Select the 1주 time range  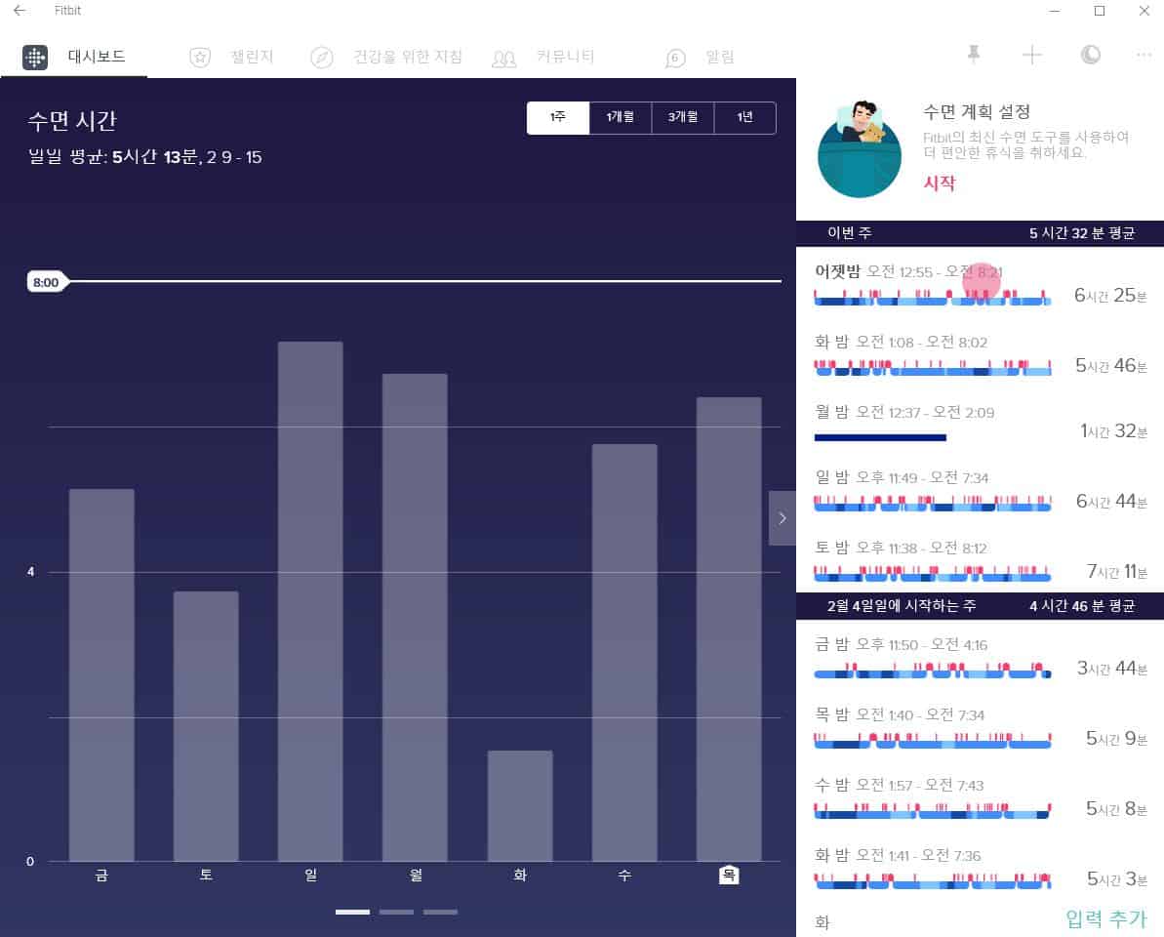[558, 117]
